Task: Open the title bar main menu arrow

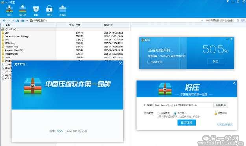Action: [x=228, y=2]
